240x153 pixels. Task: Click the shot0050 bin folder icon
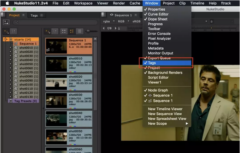tap(16, 64)
